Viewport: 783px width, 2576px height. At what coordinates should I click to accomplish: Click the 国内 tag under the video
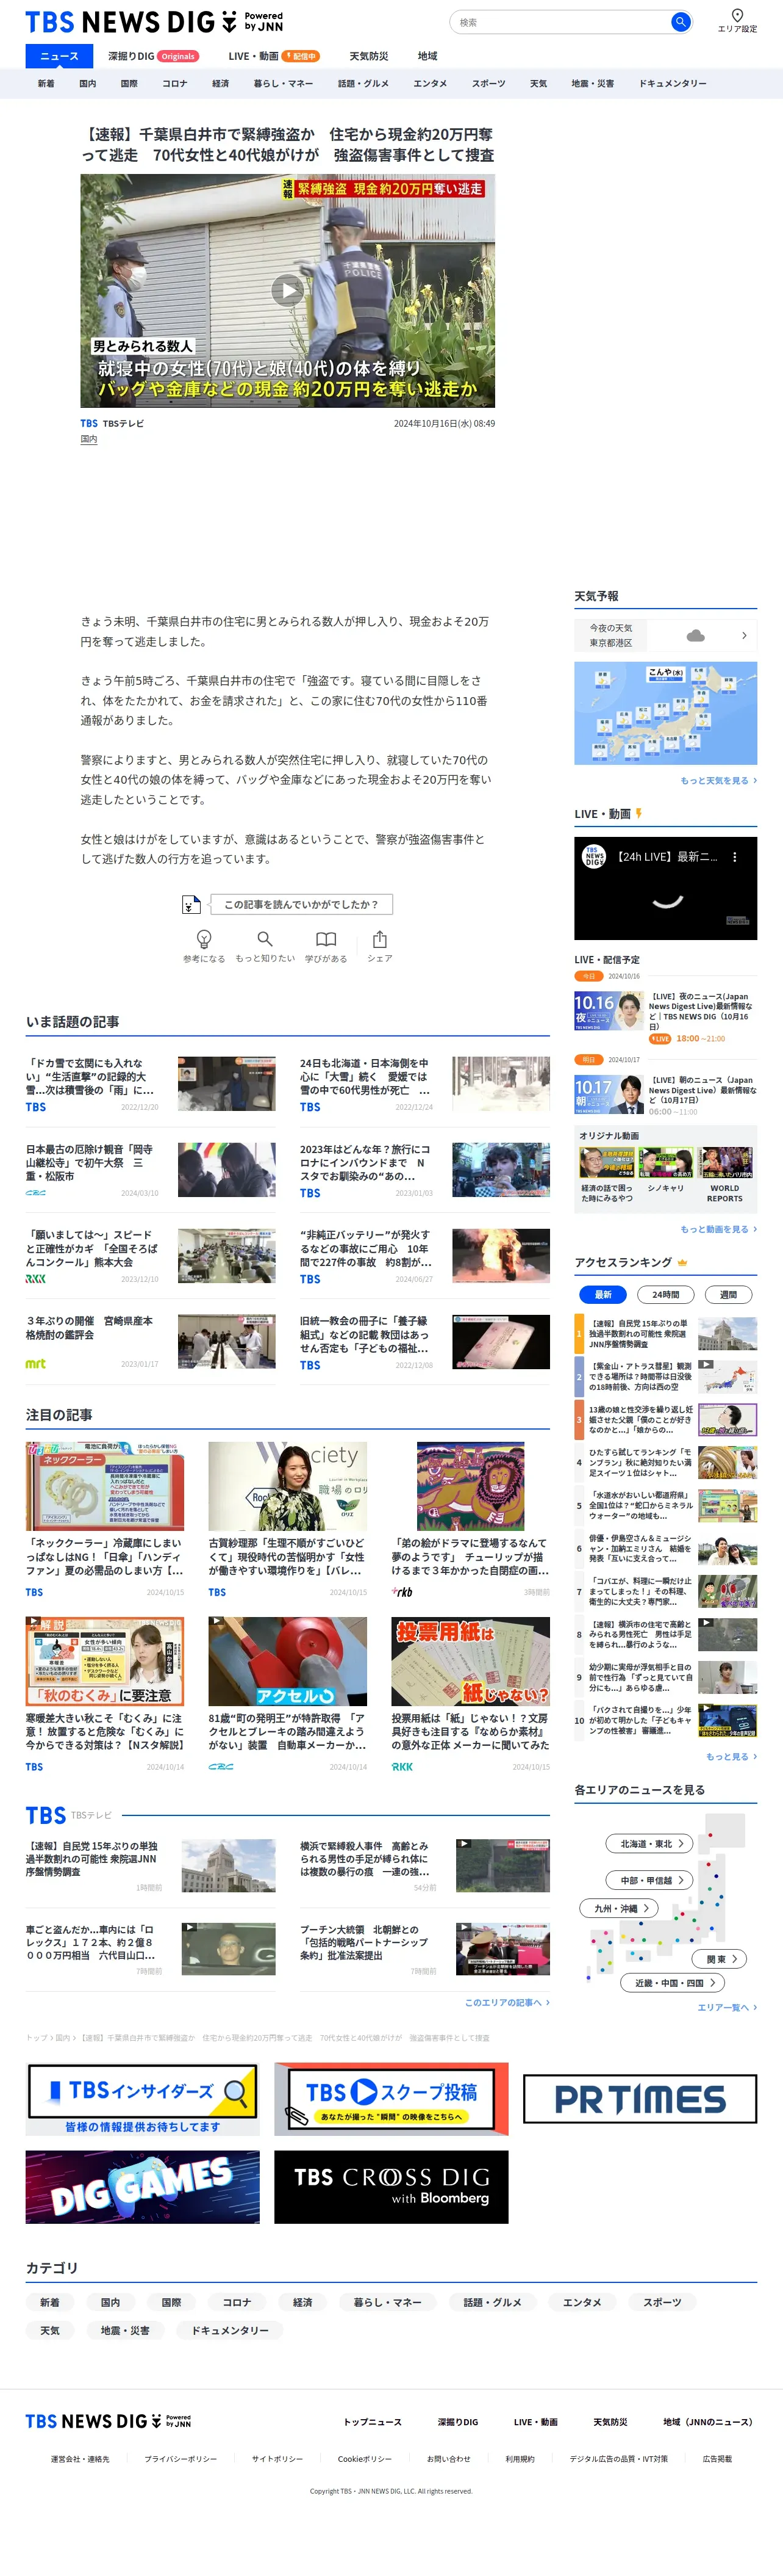click(89, 439)
